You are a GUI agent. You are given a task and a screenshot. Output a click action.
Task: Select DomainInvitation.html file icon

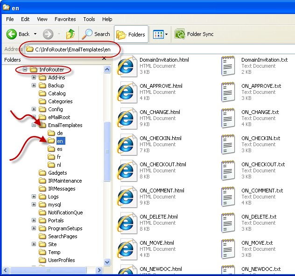[126, 66]
